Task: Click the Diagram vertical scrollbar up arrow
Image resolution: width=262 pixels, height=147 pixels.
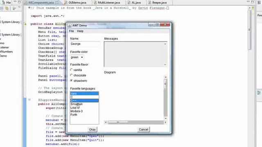Action: coord(165,77)
